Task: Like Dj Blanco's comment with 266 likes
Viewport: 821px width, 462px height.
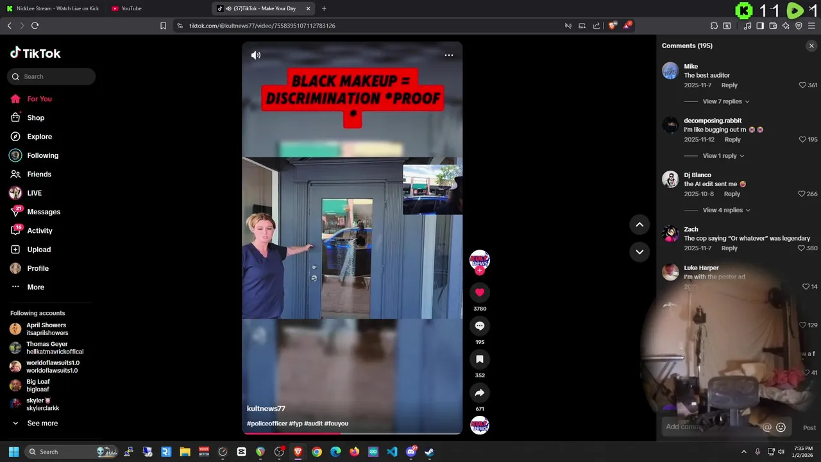Action: coord(802,194)
